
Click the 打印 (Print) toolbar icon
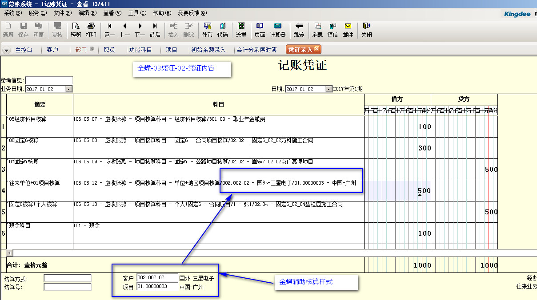point(91,29)
